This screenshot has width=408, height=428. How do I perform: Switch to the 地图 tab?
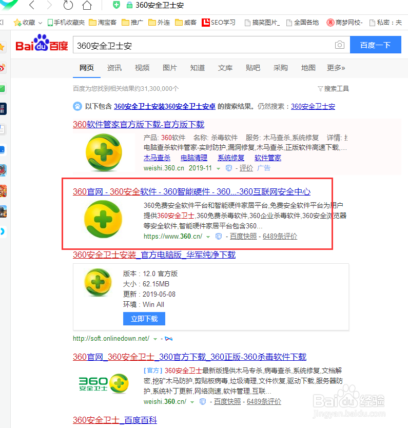308,68
